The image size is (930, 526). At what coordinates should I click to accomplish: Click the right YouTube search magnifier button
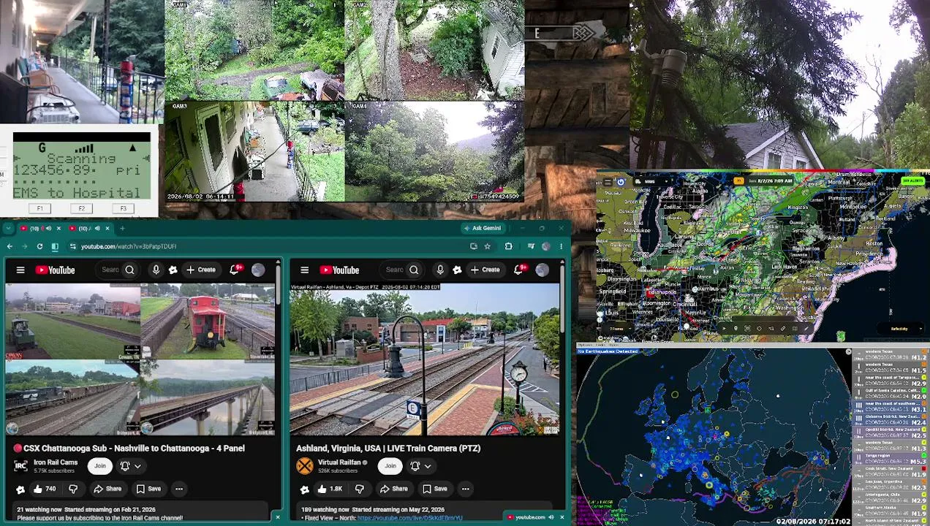[x=414, y=270]
